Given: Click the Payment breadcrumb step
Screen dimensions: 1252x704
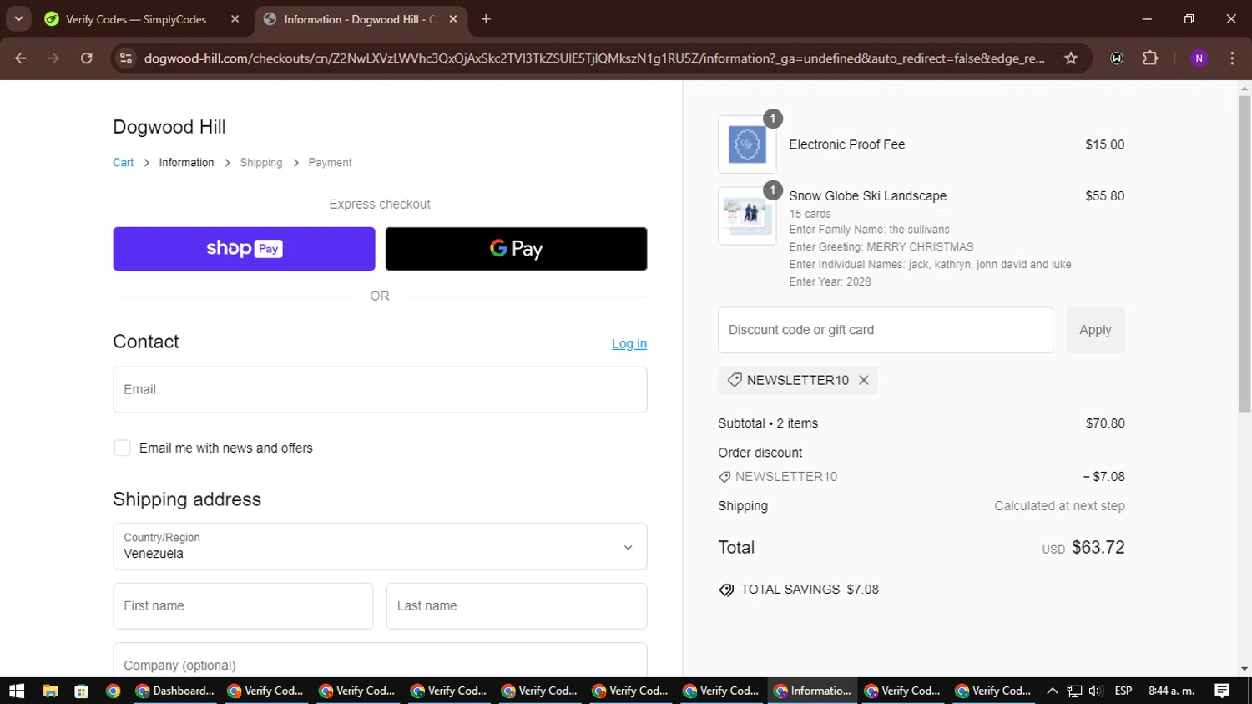Looking at the screenshot, I should (330, 163).
